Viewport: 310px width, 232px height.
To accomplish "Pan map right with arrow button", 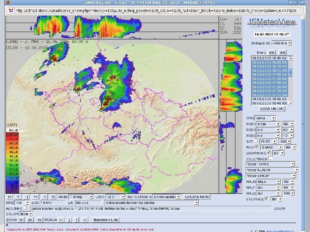I will point(85,220).
